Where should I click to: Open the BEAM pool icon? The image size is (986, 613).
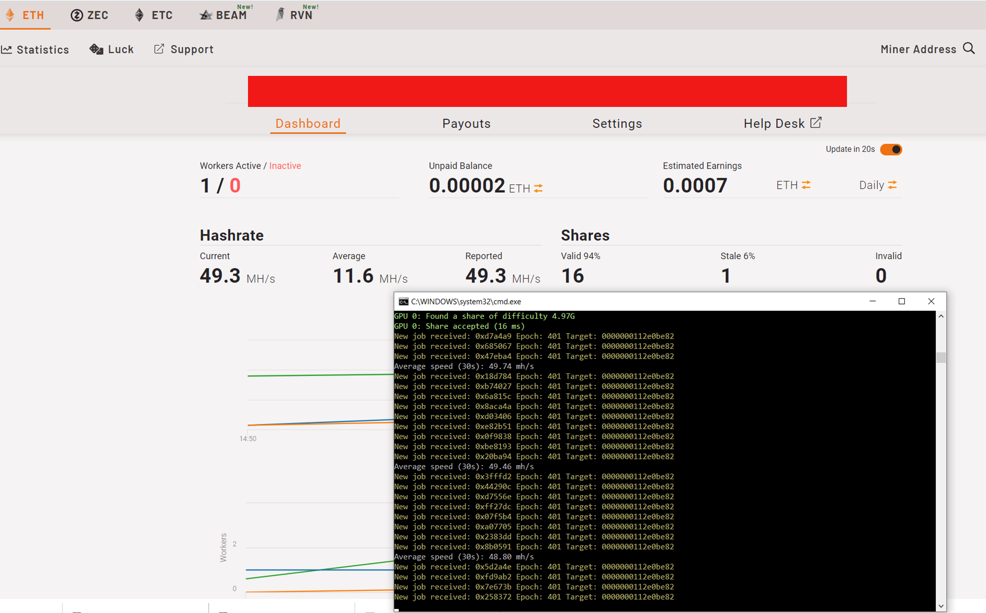pyautogui.click(x=206, y=15)
